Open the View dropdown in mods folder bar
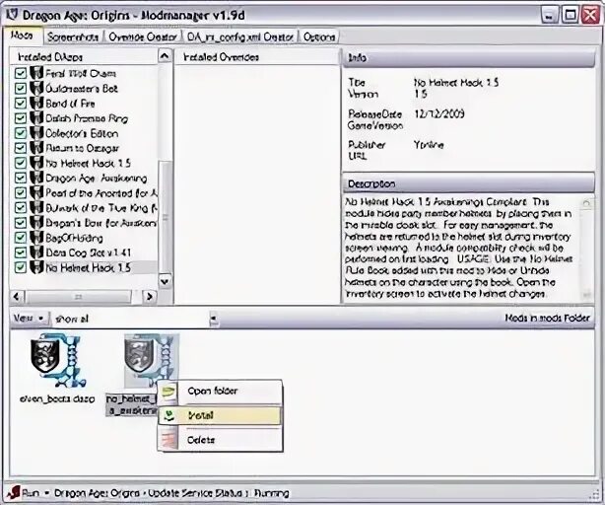Screen dimensions: 605x505 pos(30,319)
